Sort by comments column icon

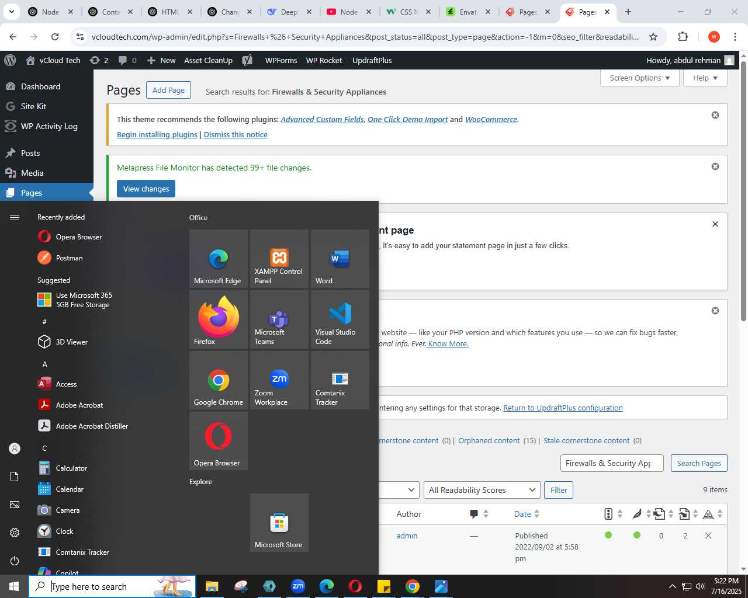coord(479,514)
